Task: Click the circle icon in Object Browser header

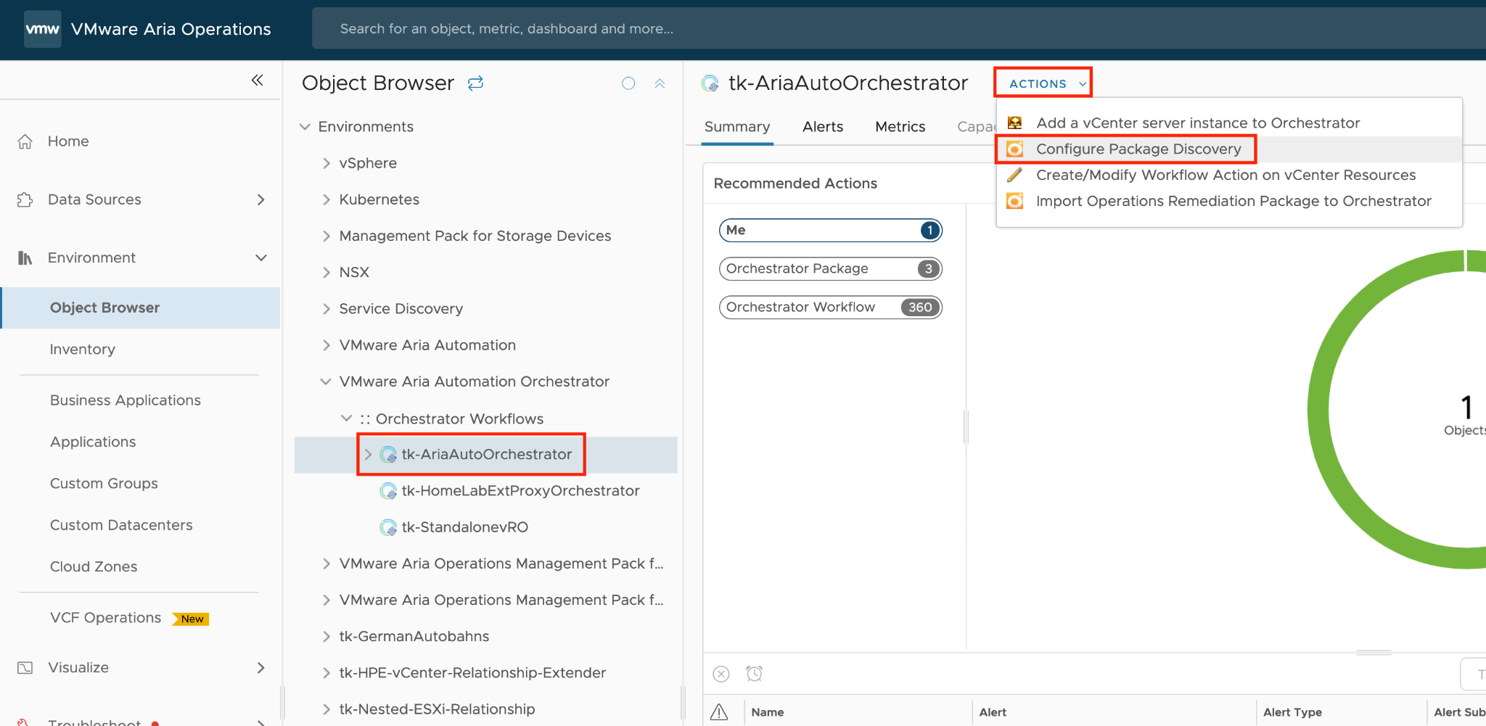Action: [628, 83]
